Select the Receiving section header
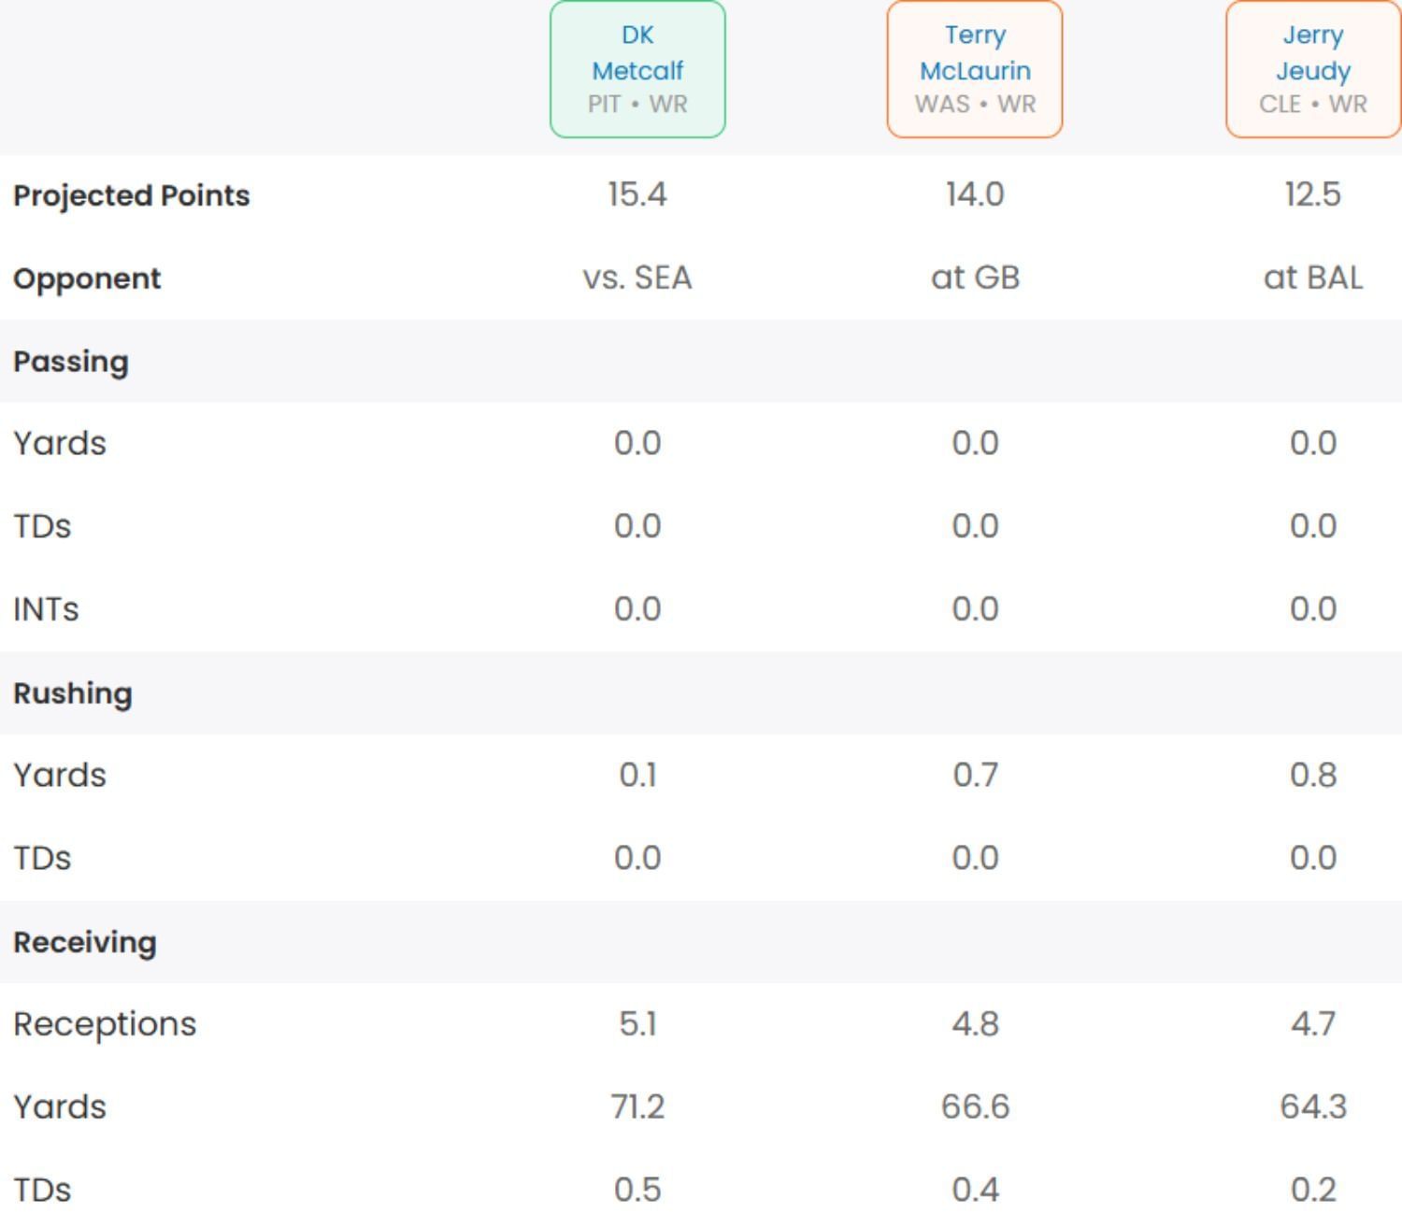 [85, 942]
